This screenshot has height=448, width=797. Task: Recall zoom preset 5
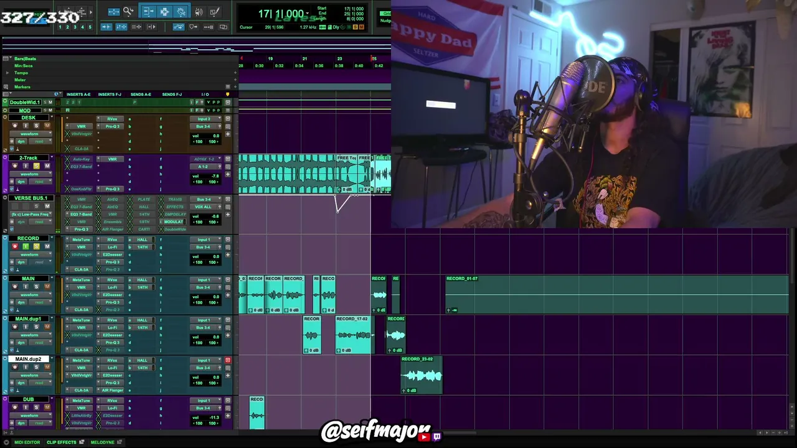90,27
